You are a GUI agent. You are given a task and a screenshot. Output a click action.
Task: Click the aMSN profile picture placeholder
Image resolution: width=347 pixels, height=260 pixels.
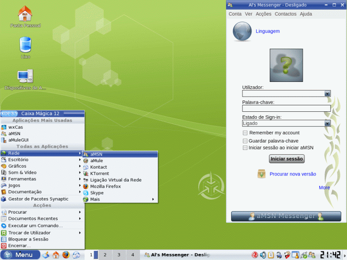[x=286, y=65]
